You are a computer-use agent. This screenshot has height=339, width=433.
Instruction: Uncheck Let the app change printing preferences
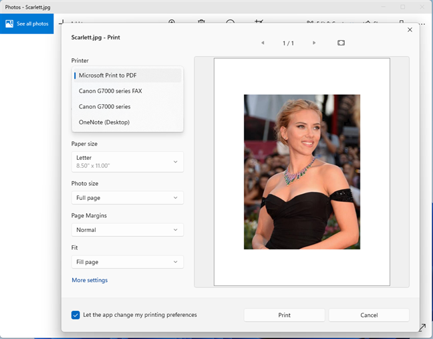(x=76, y=315)
